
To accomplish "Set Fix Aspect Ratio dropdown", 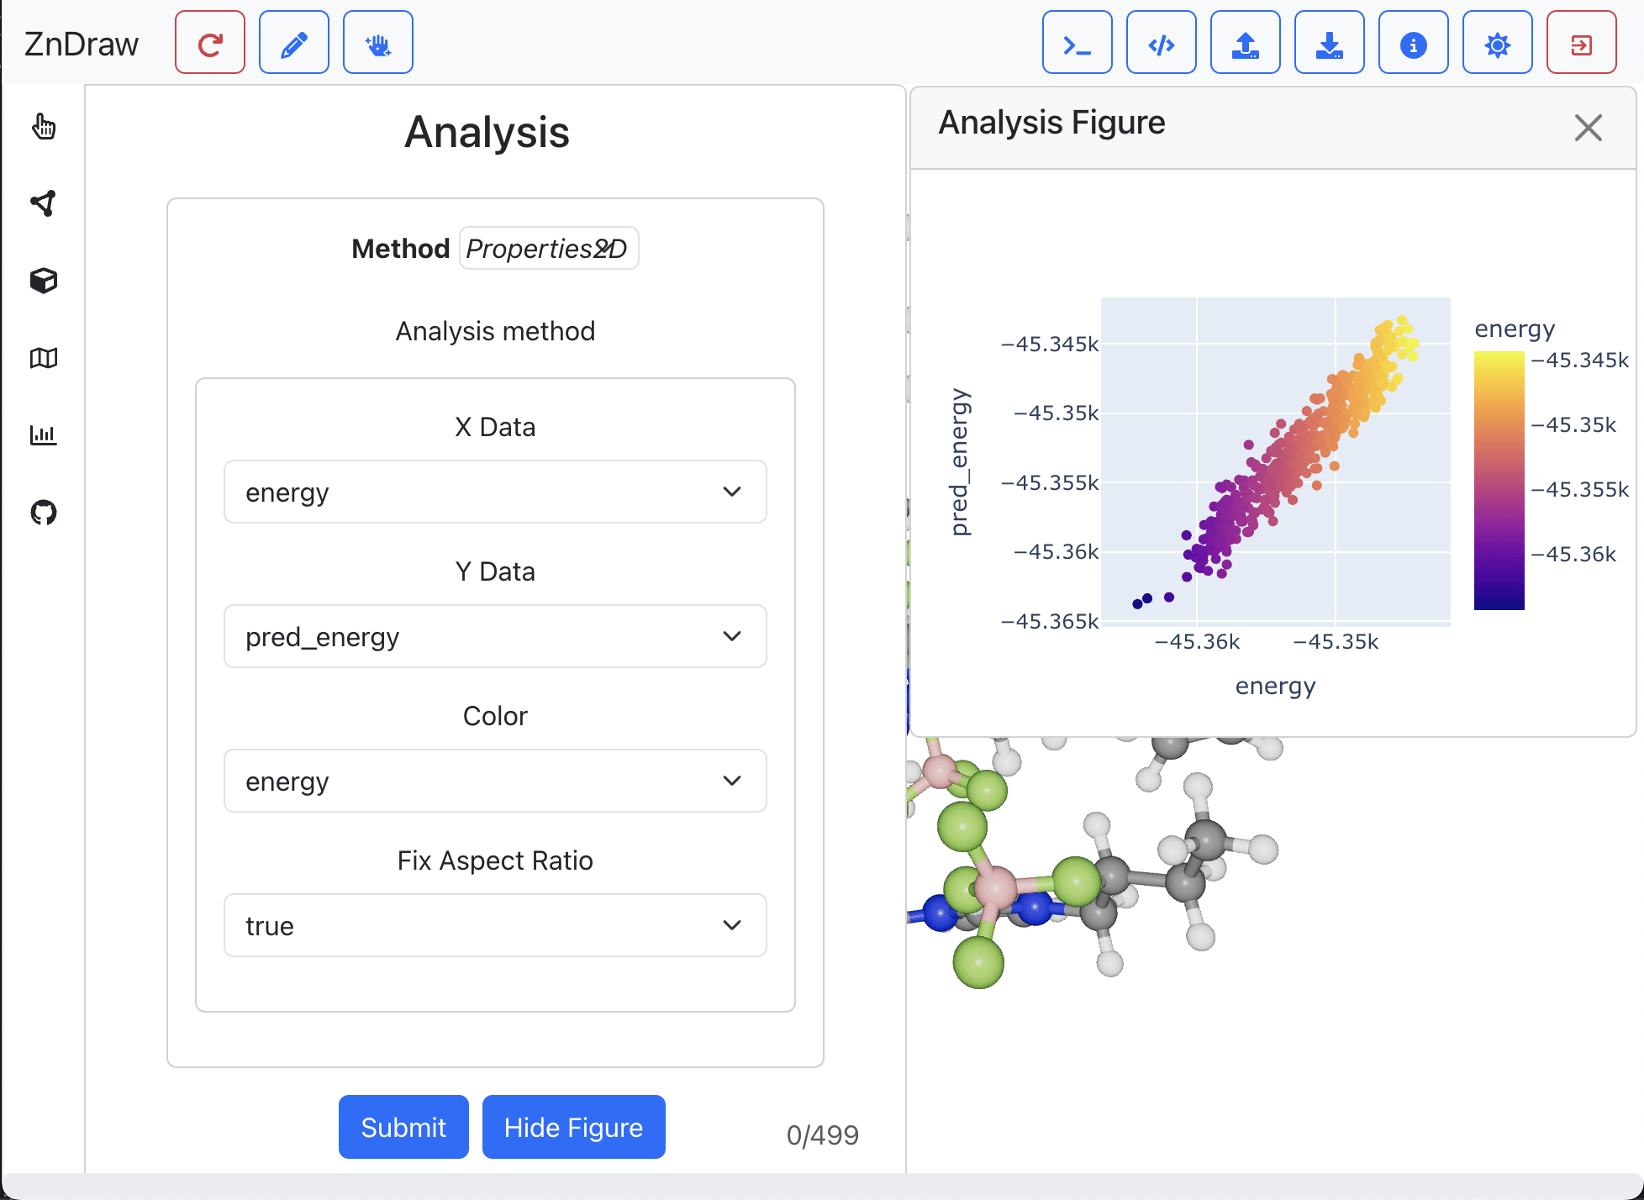I will [495, 925].
